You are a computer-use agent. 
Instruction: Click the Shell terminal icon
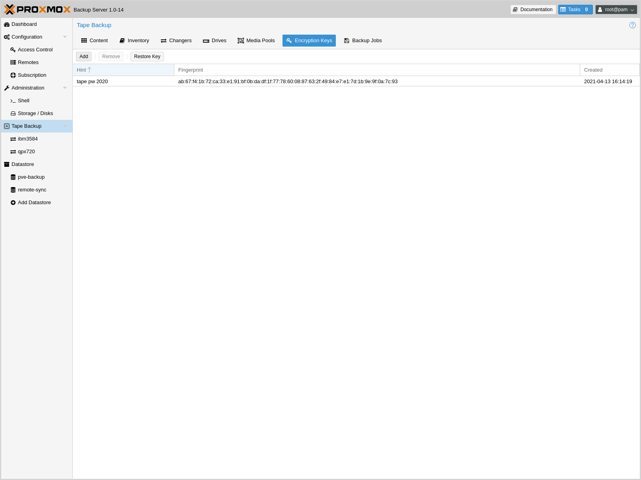(x=13, y=101)
